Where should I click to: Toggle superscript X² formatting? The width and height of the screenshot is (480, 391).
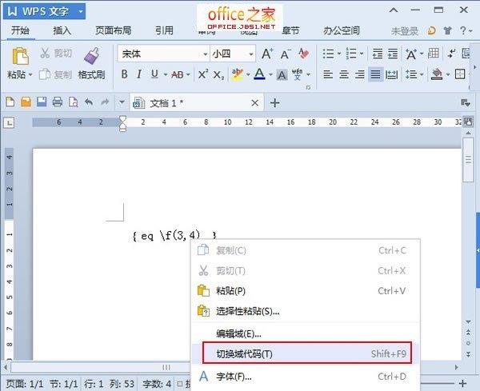point(203,74)
